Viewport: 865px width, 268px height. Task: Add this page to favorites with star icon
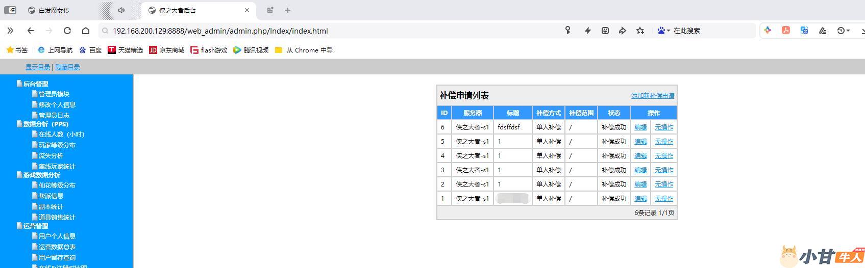tap(640, 31)
